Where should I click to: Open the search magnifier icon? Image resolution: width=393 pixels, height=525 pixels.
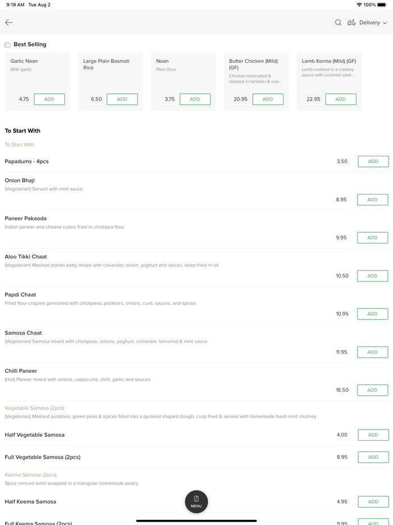pyautogui.click(x=338, y=22)
